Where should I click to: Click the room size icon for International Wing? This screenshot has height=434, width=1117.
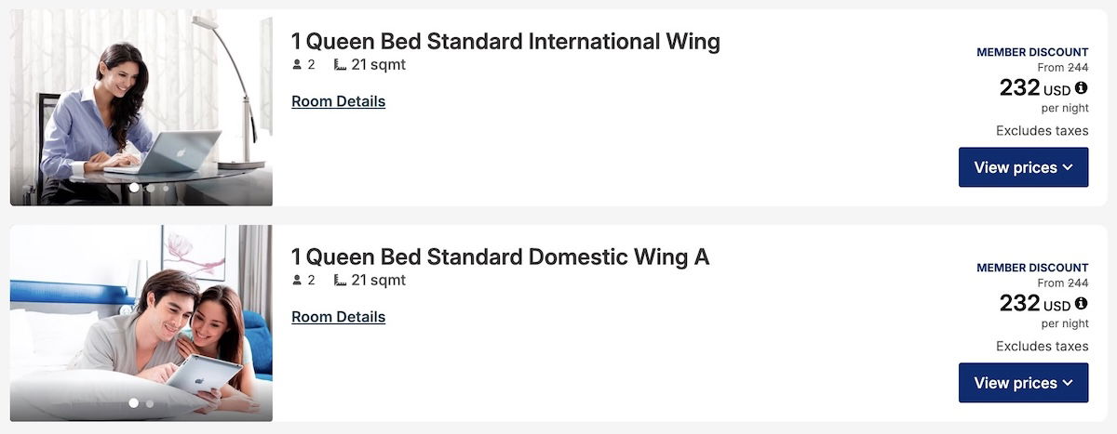pos(340,65)
